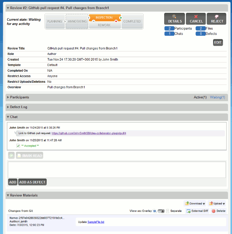
Task: Click the gray up arrow under Inspection
Action: pyautogui.click(x=94, y=21)
